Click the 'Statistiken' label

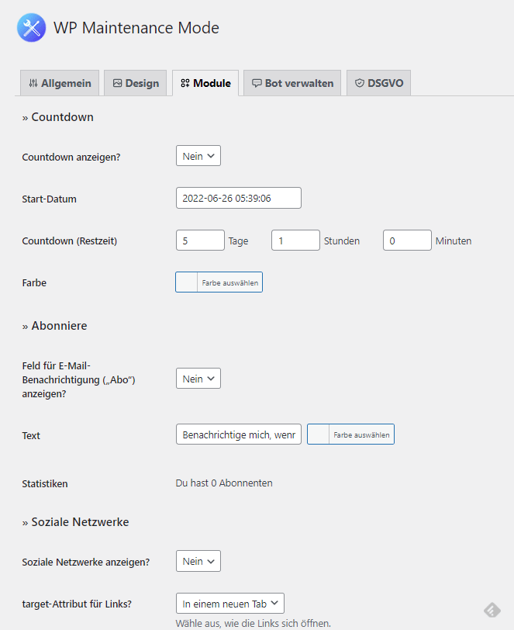(x=45, y=484)
